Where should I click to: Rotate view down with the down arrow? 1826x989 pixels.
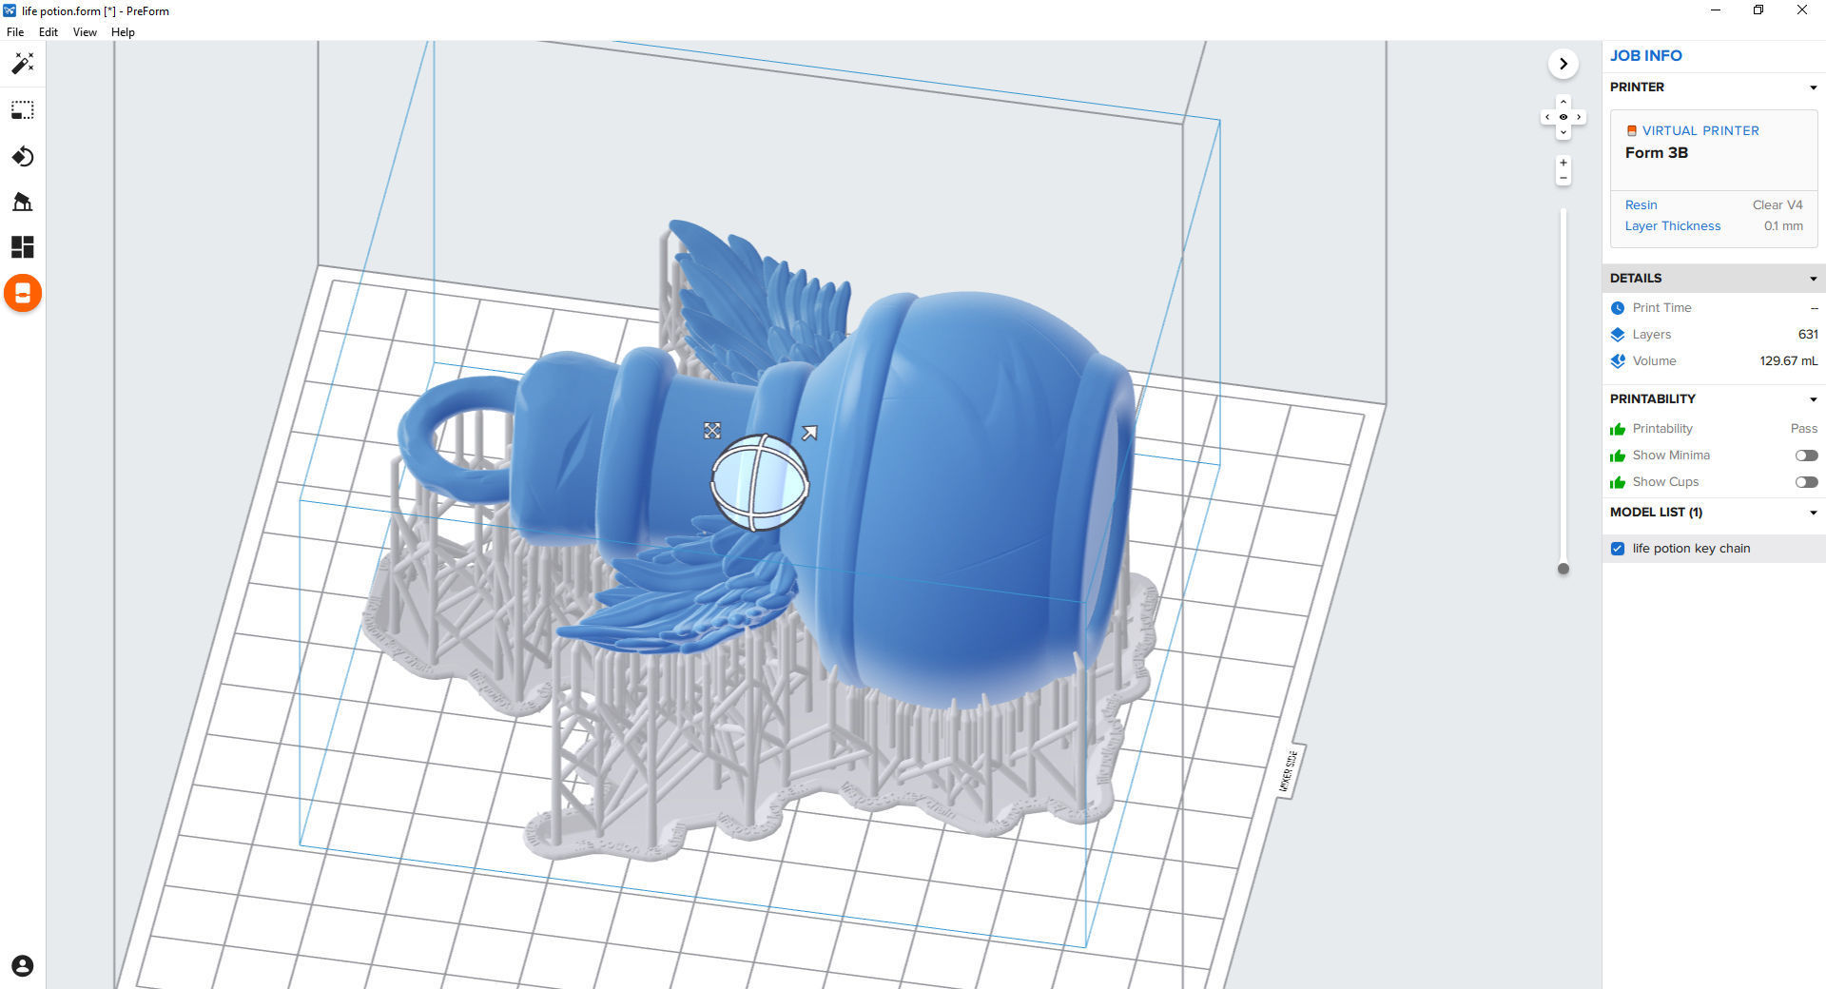coord(1563,132)
